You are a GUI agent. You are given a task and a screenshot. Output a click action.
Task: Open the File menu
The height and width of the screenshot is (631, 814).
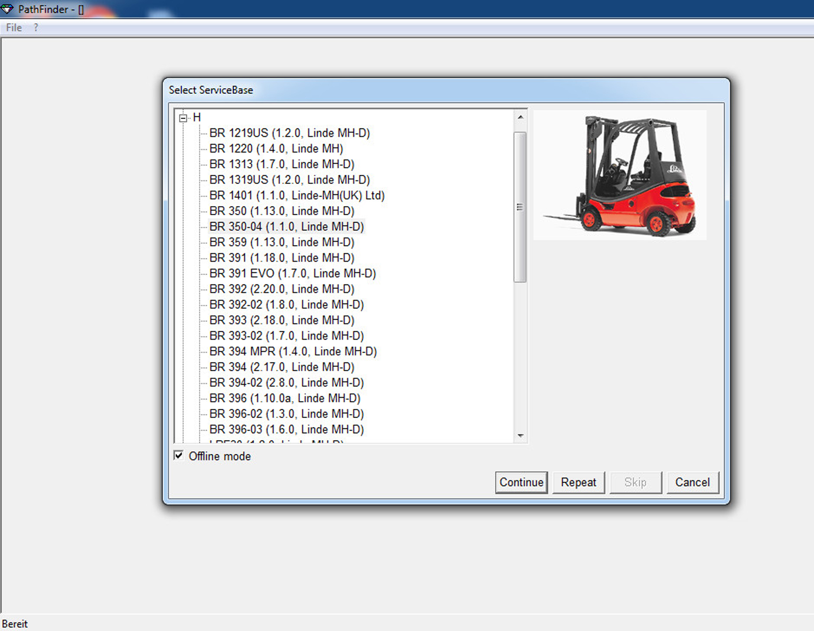coord(14,28)
